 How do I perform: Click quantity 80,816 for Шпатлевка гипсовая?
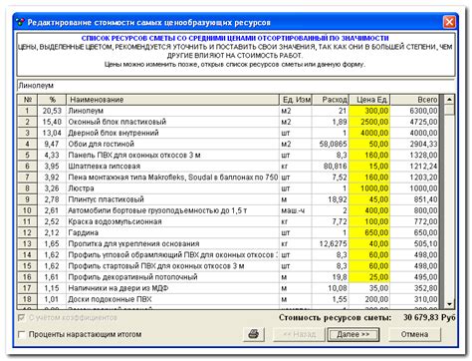331,167
